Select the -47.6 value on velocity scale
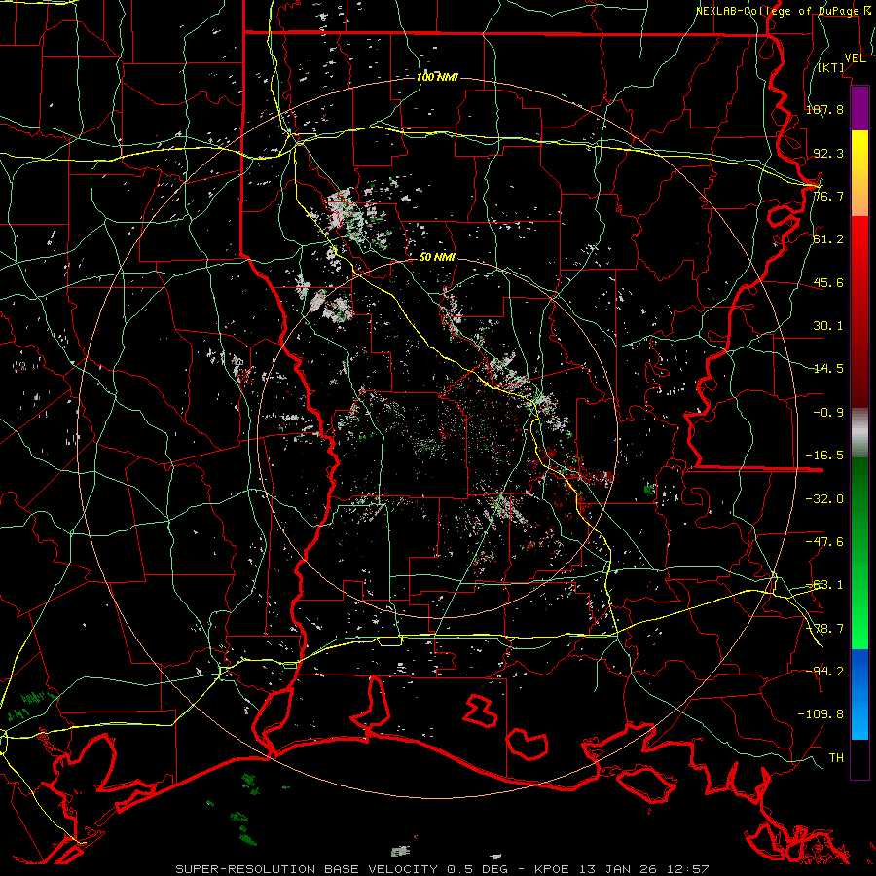The image size is (876, 876). point(824,542)
